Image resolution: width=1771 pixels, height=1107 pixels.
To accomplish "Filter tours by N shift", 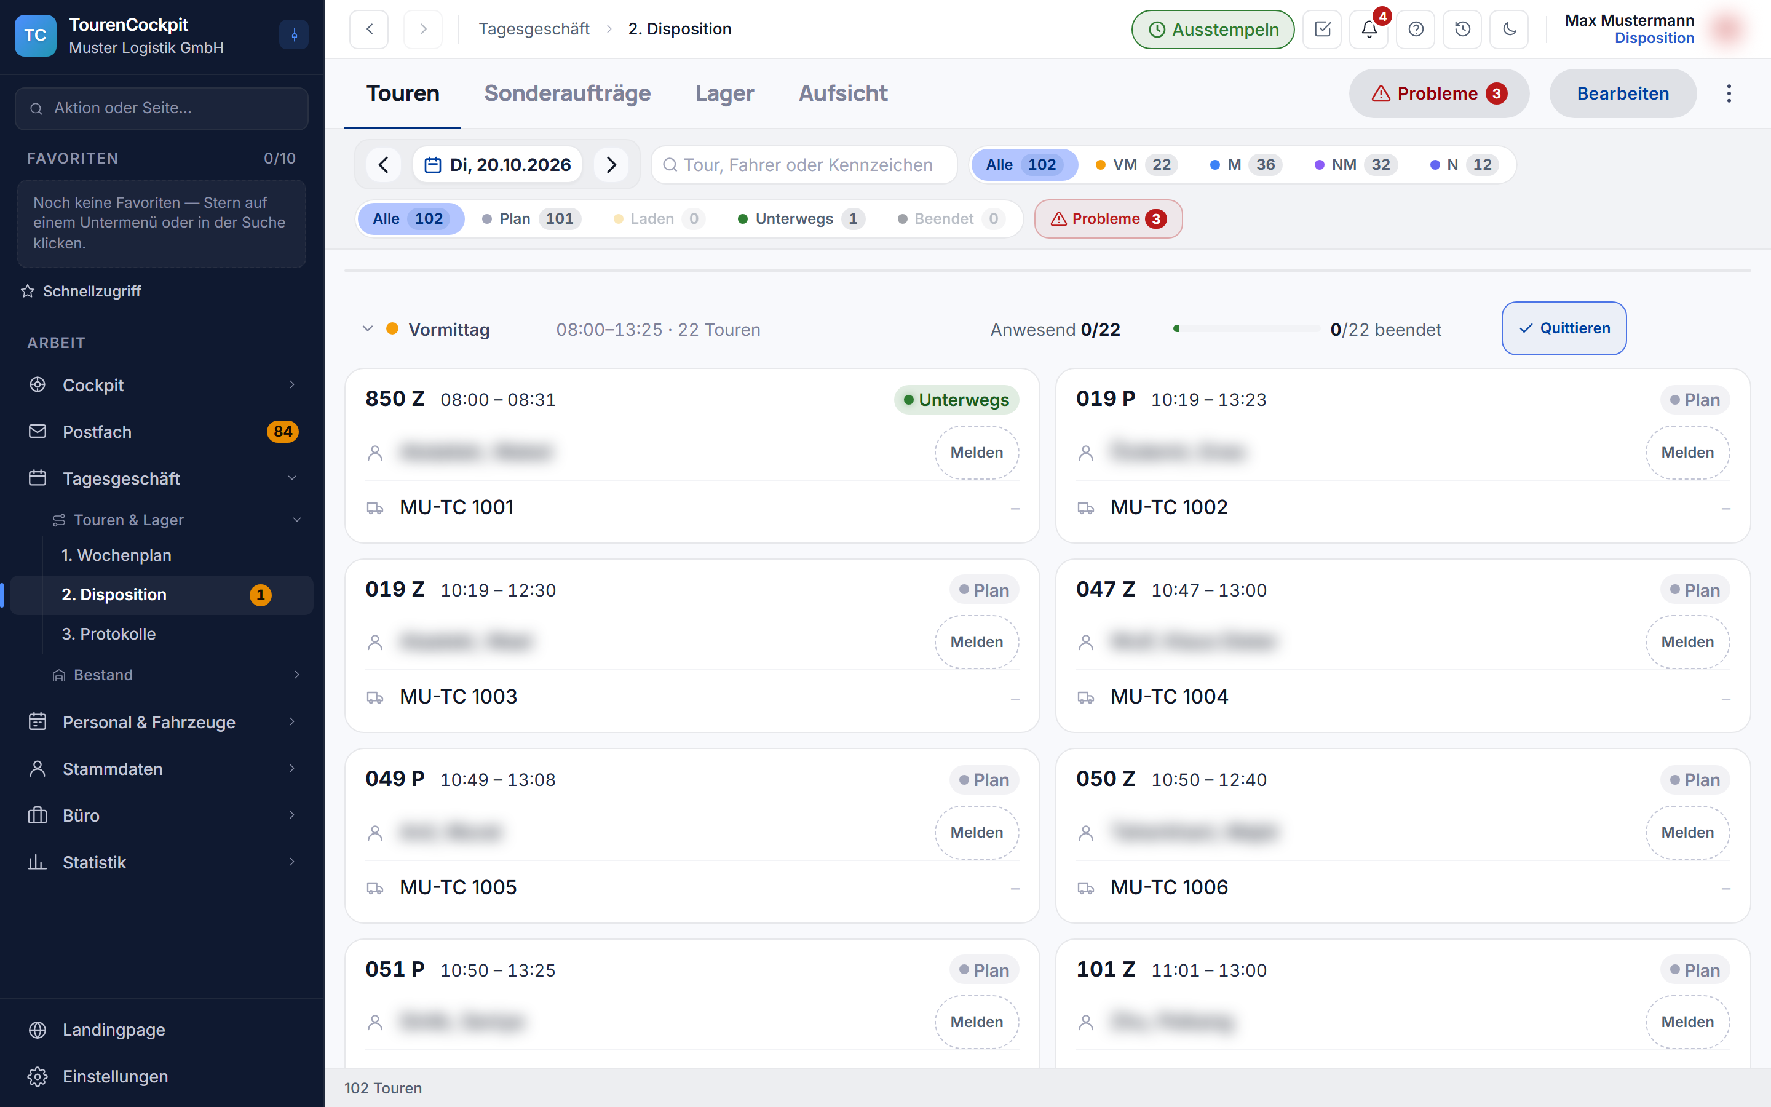I will pos(1465,165).
